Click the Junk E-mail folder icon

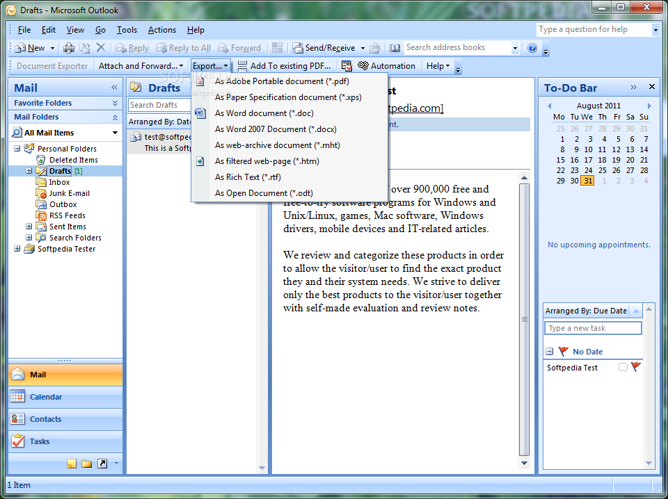[41, 193]
